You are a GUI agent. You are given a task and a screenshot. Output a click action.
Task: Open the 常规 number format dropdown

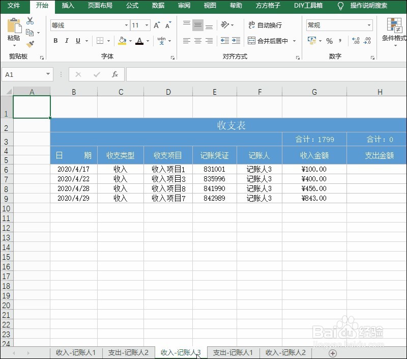click(368, 24)
